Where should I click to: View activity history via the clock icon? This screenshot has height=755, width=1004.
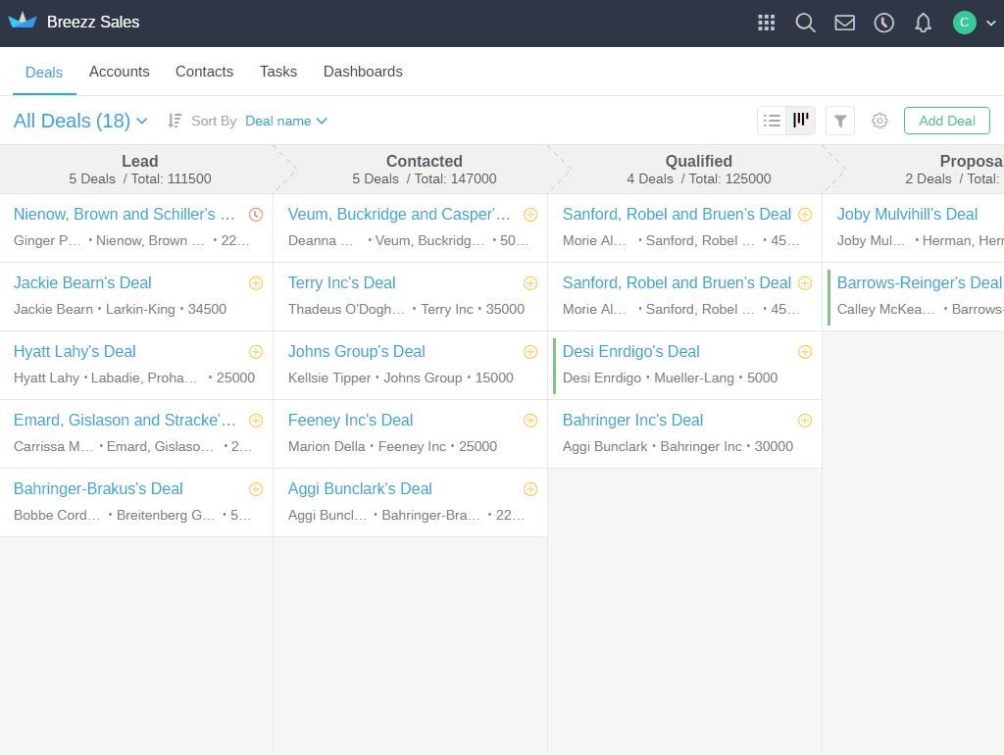coord(883,22)
